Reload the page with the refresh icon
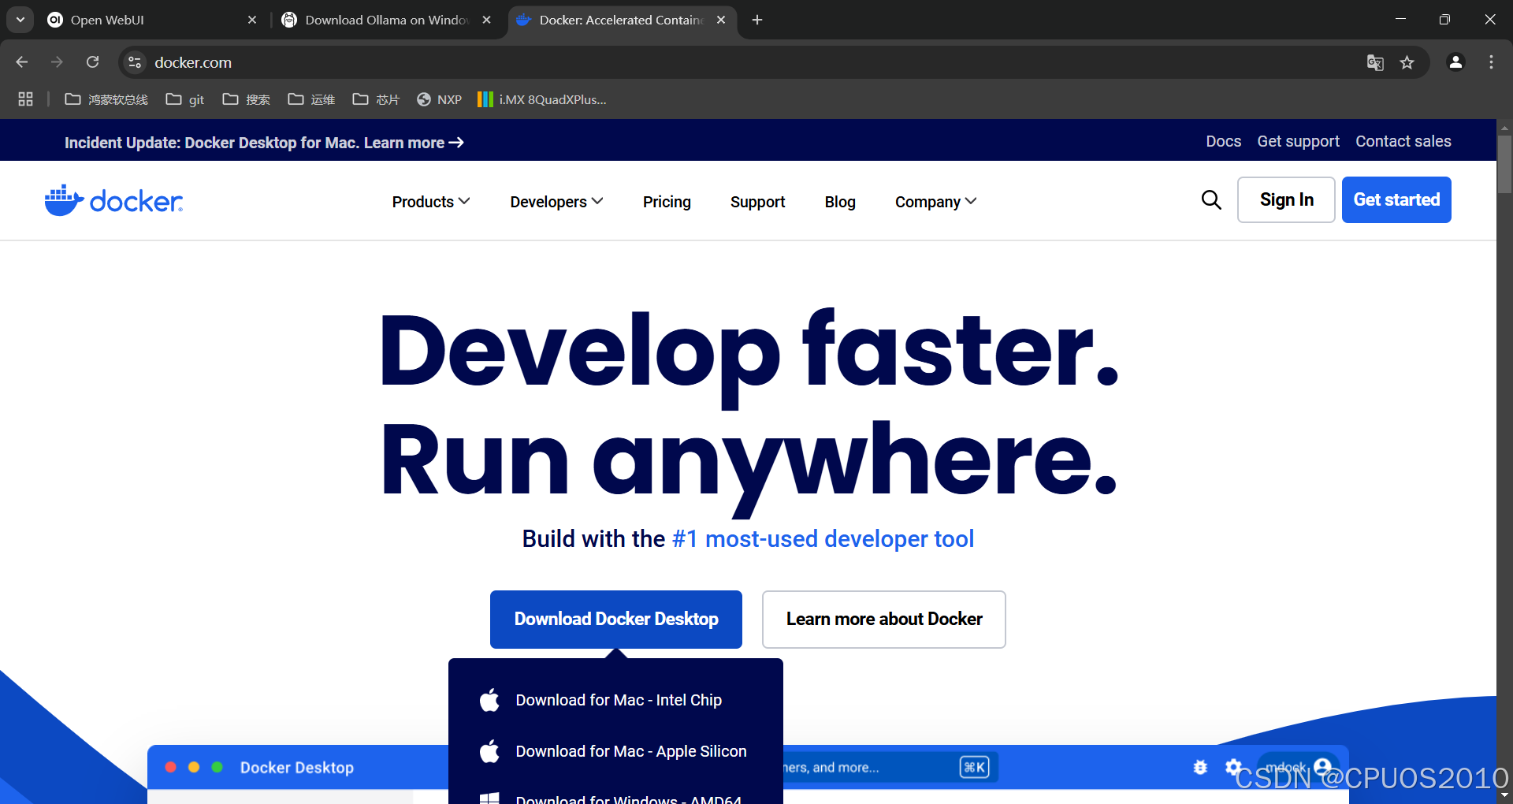 pyautogui.click(x=92, y=62)
